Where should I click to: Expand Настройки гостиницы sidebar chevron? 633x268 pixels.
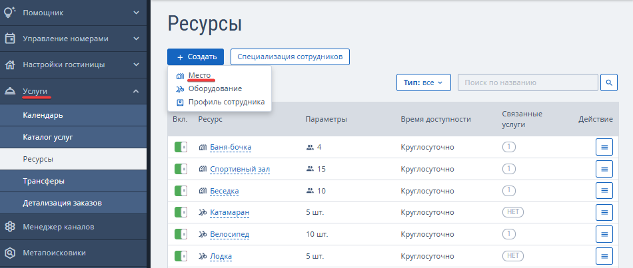(x=136, y=65)
